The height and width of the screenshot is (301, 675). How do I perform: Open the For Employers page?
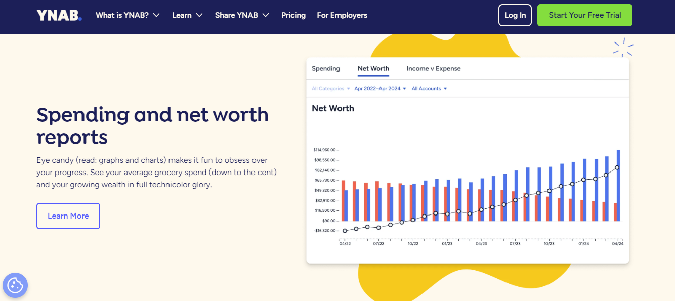point(342,15)
